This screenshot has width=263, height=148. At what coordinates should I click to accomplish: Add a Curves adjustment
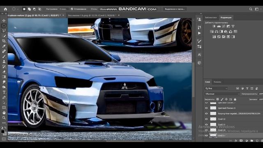coord(224,26)
